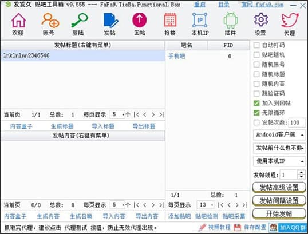Click 内容盒子 under the title list
308x234 pixels.
(21, 126)
